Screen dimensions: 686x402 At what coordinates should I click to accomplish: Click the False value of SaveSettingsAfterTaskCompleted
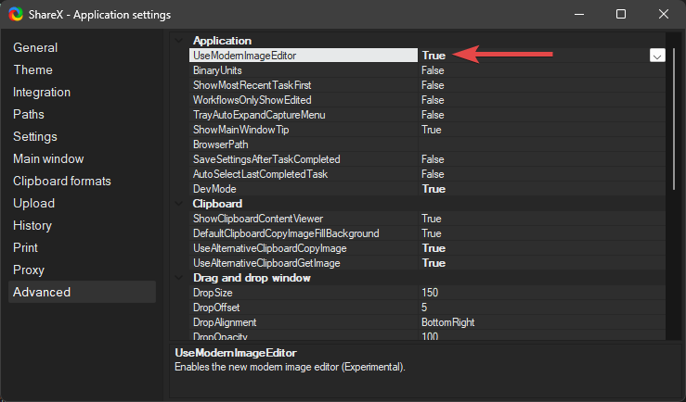433,159
